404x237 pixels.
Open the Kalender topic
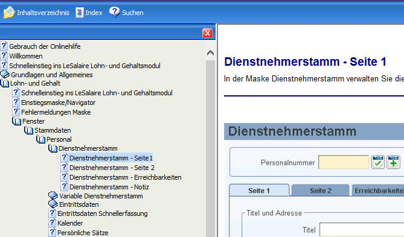[x=70, y=223]
